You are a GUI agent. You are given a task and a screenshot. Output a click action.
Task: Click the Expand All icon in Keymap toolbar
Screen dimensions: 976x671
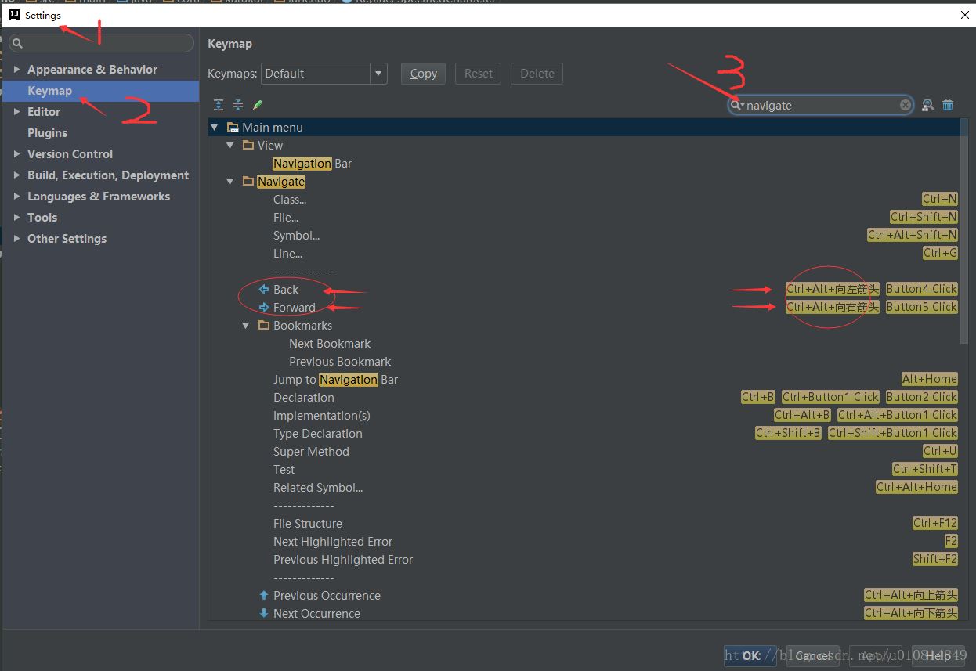point(219,105)
